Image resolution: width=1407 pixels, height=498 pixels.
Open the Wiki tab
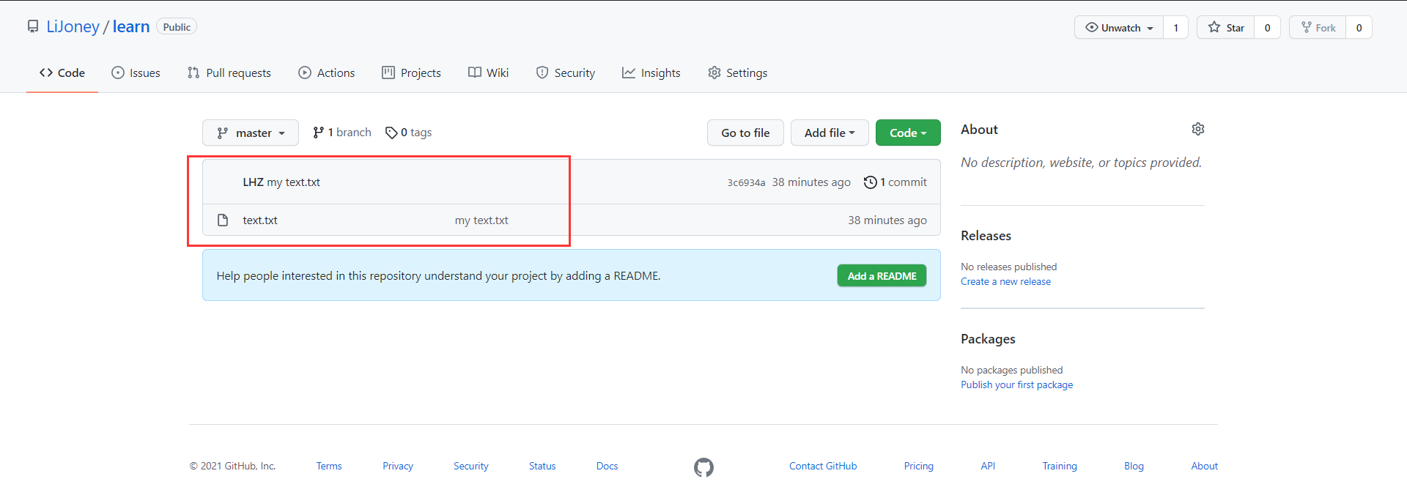tap(489, 73)
